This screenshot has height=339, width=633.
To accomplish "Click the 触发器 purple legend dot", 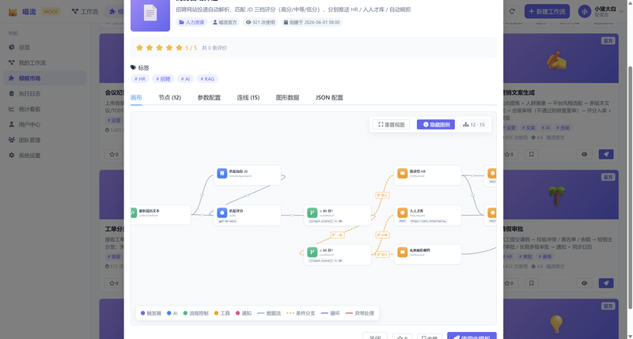I will [x=142, y=313].
